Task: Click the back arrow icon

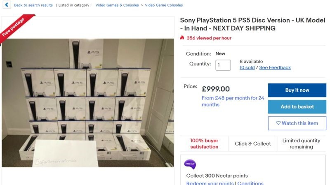Action: click(x=7, y=5)
